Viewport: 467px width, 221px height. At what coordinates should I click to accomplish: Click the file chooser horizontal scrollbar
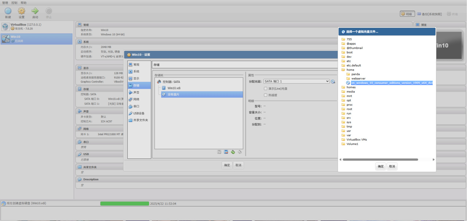(x=380, y=160)
